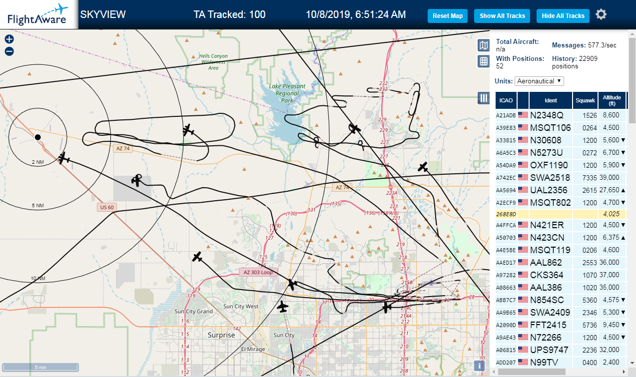
Task: Select the N30608 aircraft ident
Action: [546, 140]
